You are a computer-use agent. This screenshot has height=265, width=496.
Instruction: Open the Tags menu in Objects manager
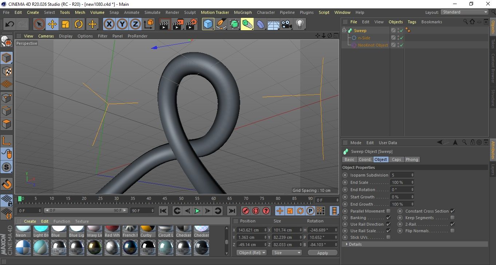[412, 22]
